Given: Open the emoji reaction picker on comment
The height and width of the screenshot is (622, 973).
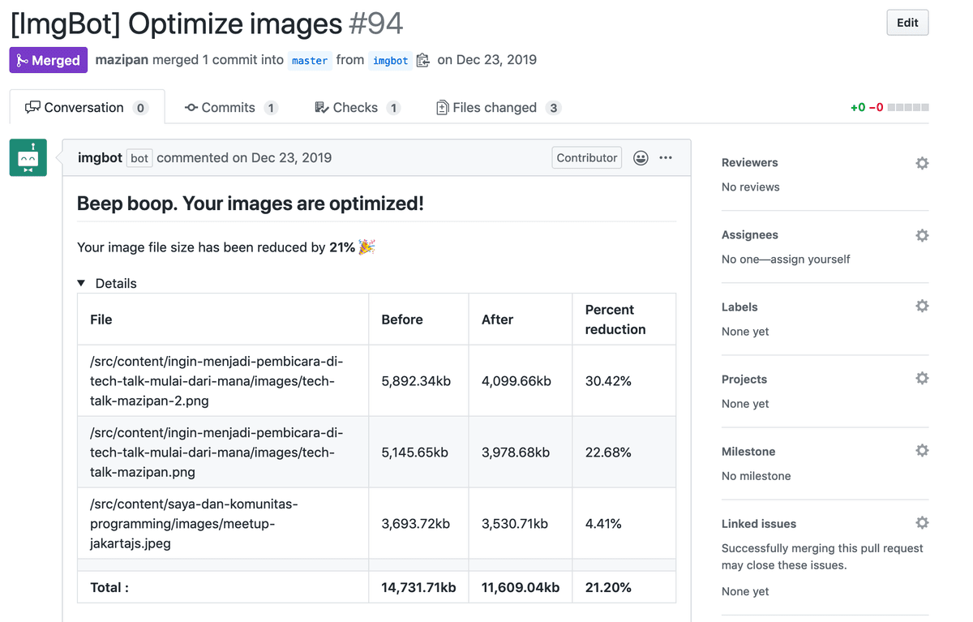Looking at the screenshot, I should coord(641,158).
